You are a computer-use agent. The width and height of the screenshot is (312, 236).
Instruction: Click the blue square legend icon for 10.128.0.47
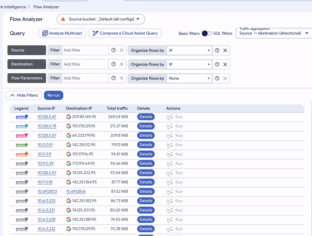click(22, 117)
